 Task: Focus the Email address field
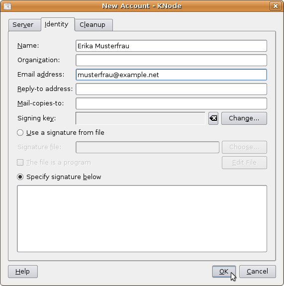[171, 75]
